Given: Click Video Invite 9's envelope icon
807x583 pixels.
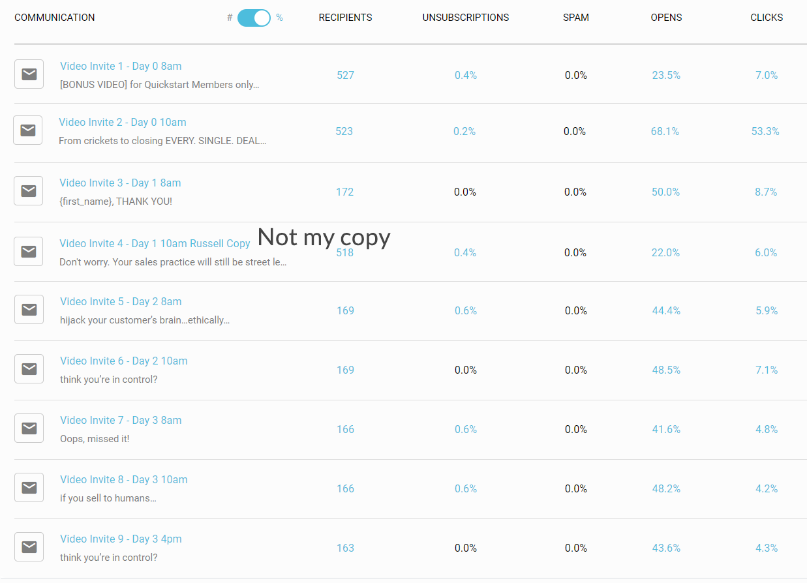Looking at the screenshot, I should click(29, 546).
